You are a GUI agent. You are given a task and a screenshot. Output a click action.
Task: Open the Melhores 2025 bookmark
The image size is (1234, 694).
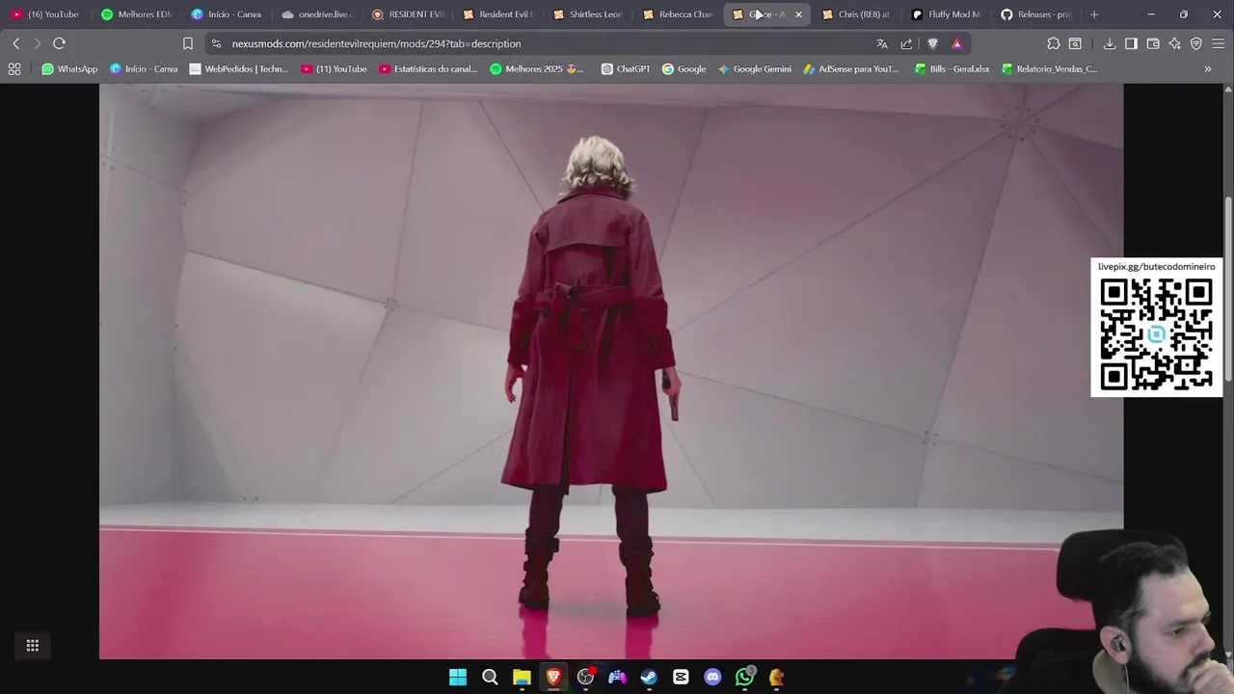coord(538,68)
